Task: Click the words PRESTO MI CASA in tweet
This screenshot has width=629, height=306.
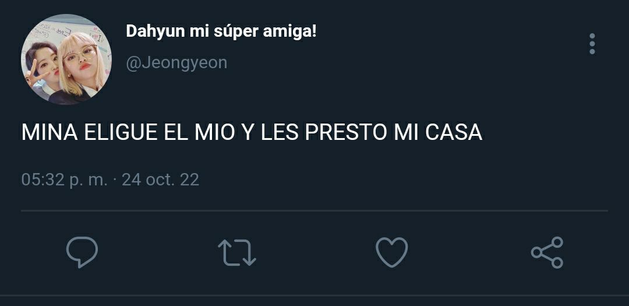Action: 394,132
